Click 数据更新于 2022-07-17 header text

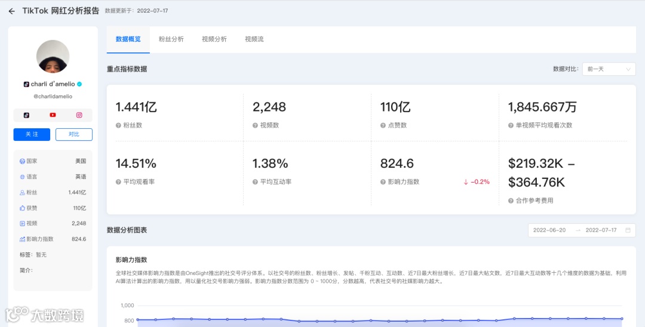point(136,11)
